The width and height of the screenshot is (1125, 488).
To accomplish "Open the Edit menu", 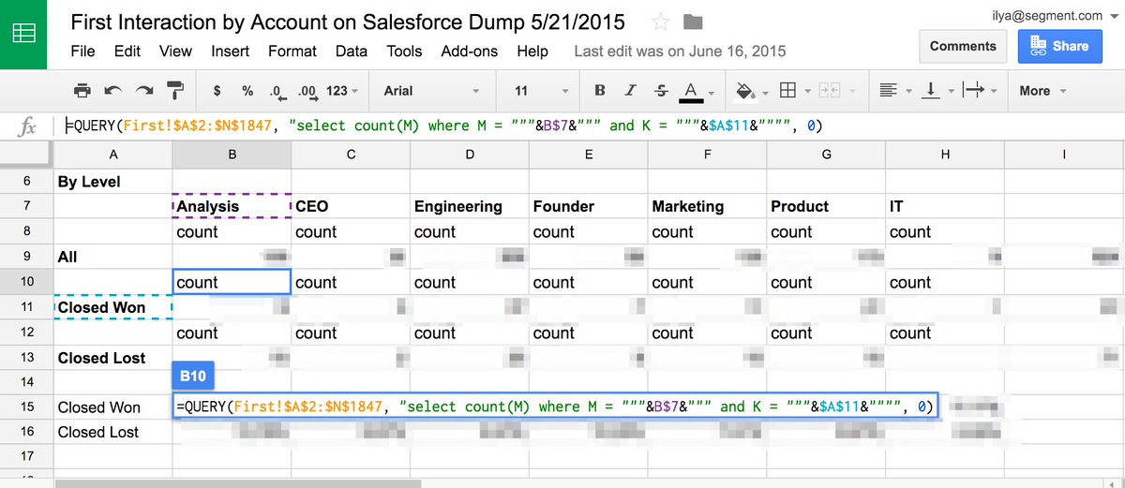I will coord(127,51).
